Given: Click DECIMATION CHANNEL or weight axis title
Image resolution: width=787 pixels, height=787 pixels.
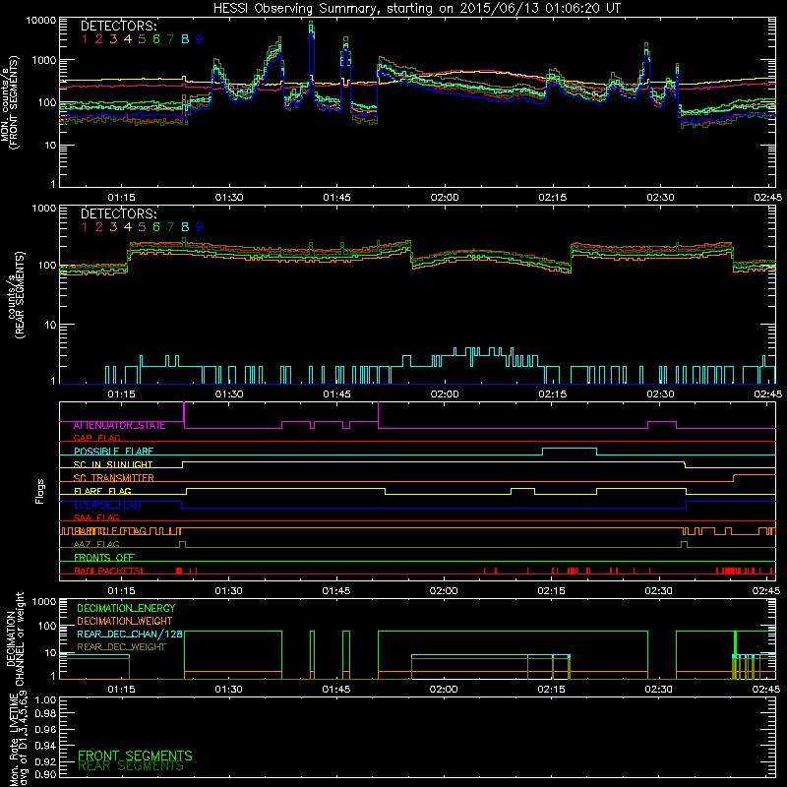Looking at the screenshot, I should click(x=14, y=638).
